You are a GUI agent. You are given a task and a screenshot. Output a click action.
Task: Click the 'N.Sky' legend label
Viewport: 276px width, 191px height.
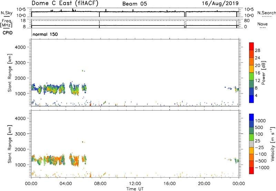coord(7,13)
